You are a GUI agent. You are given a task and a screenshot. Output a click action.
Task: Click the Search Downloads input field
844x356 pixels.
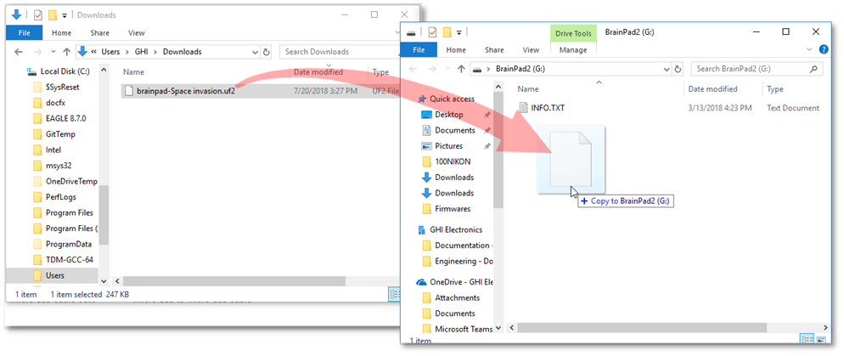333,52
